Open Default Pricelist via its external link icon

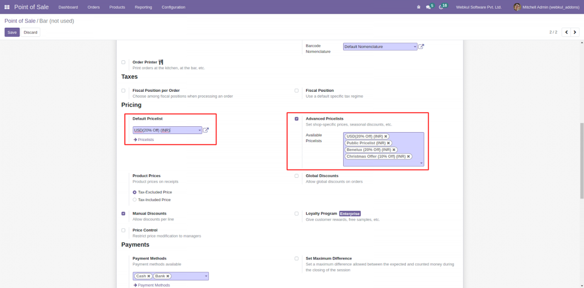tap(206, 130)
